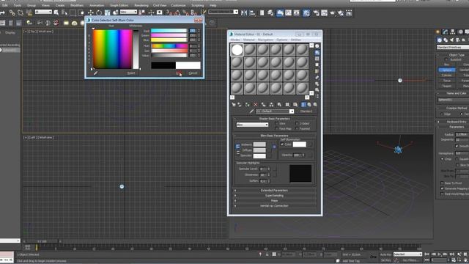Click the Ambient color swatch
The image size is (469, 264).
point(259,144)
